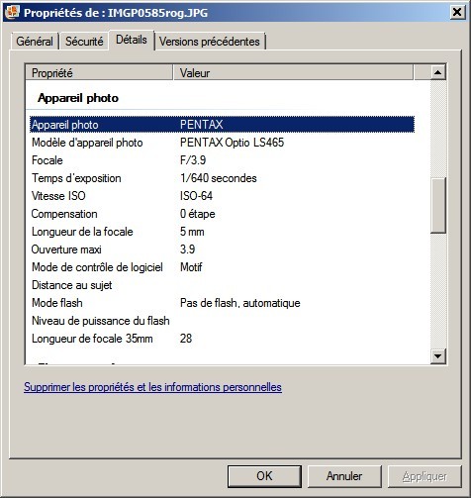The image size is (471, 498).
Task: Click the Pas de flash, automatique value
Action: click(x=240, y=303)
